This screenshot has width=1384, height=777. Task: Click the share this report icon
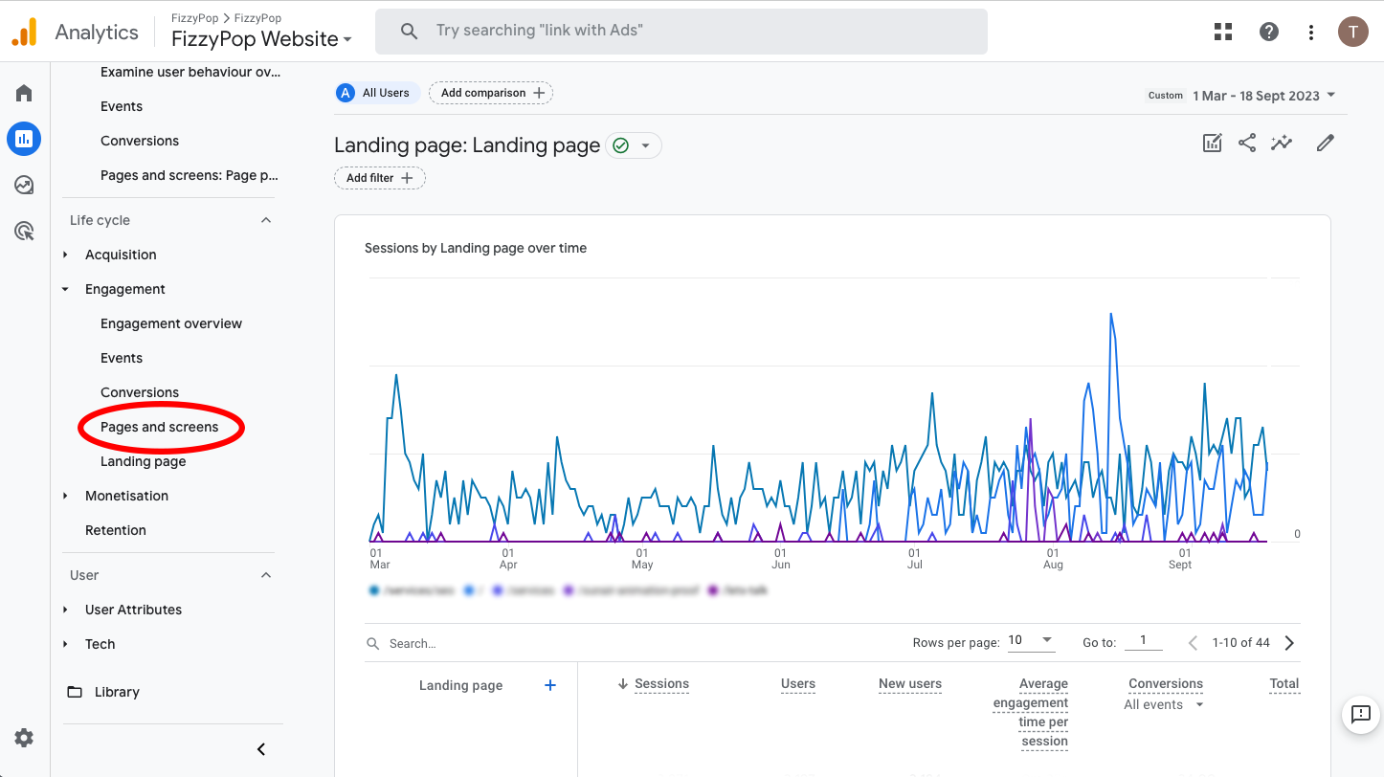1247,144
